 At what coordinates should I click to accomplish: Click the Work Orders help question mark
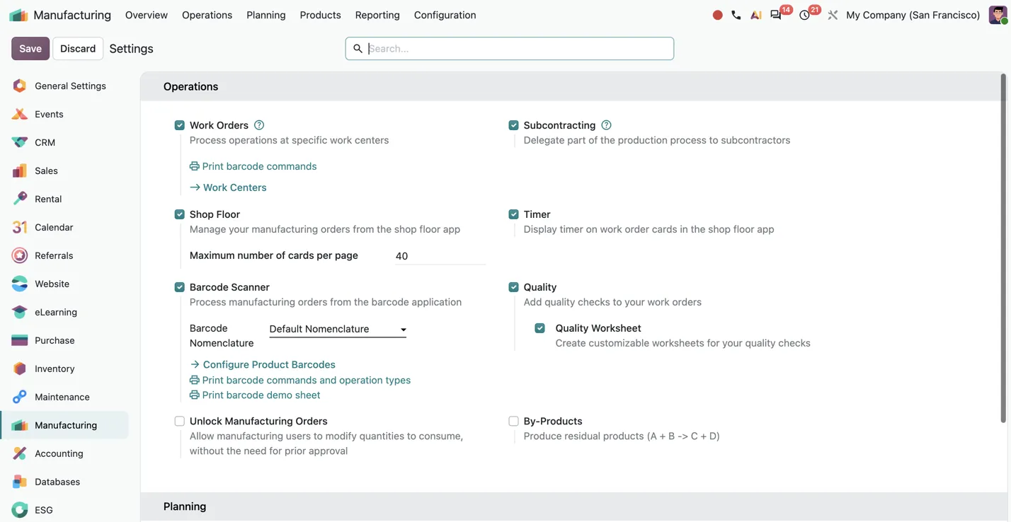(259, 125)
